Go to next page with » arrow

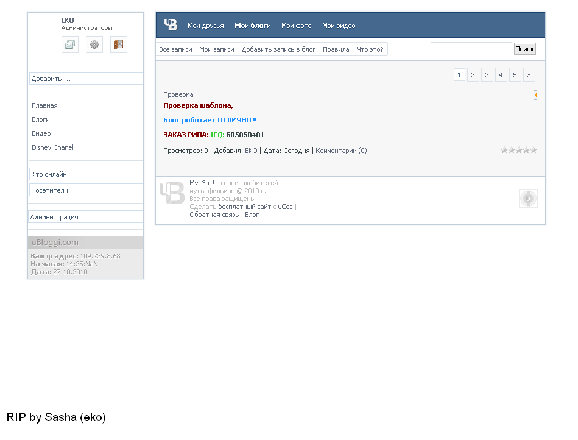[529, 75]
